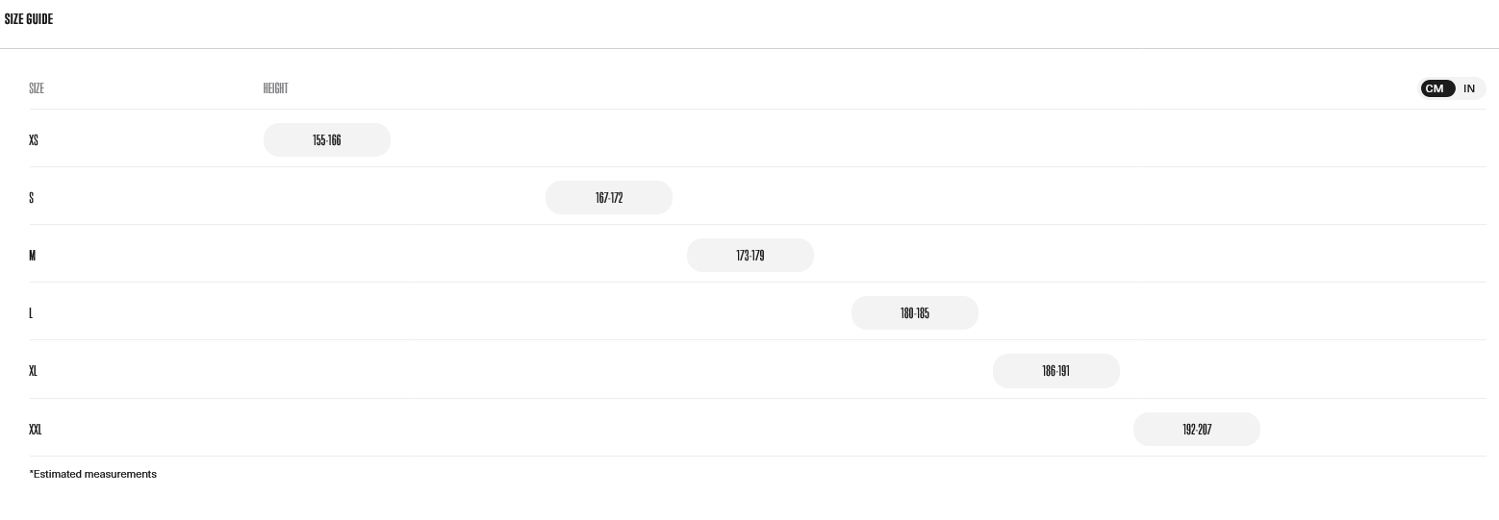
Task: Select the S size row label
Action: tap(32, 198)
